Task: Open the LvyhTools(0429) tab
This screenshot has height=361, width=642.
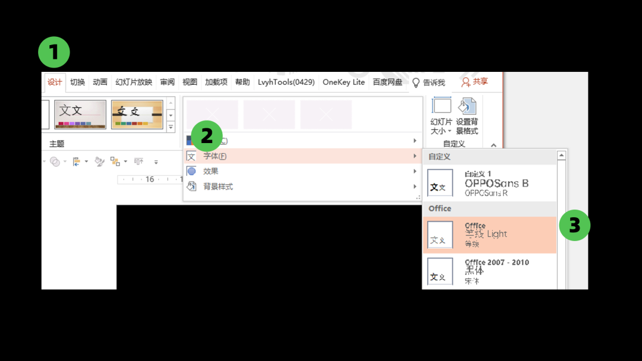Action: pyautogui.click(x=286, y=83)
